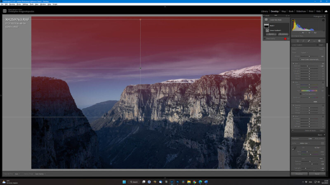Click the Subtract button in Masks panel

(x=283, y=34)
